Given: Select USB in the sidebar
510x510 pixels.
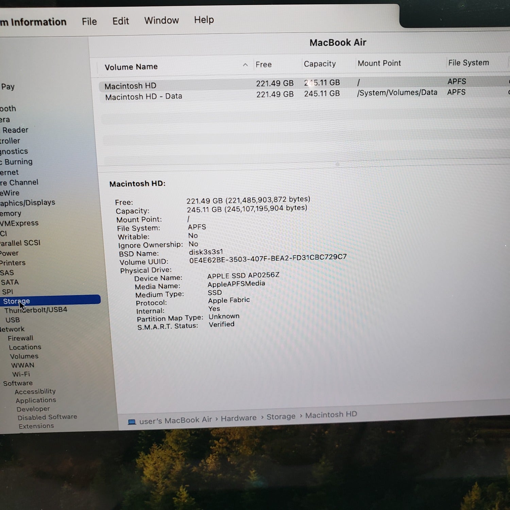Looking at the screenshot, I should point(13,320).
